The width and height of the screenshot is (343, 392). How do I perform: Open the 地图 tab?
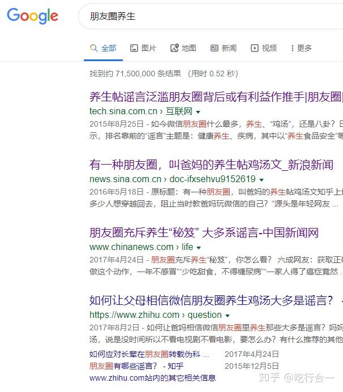click(x=183, y=48)
